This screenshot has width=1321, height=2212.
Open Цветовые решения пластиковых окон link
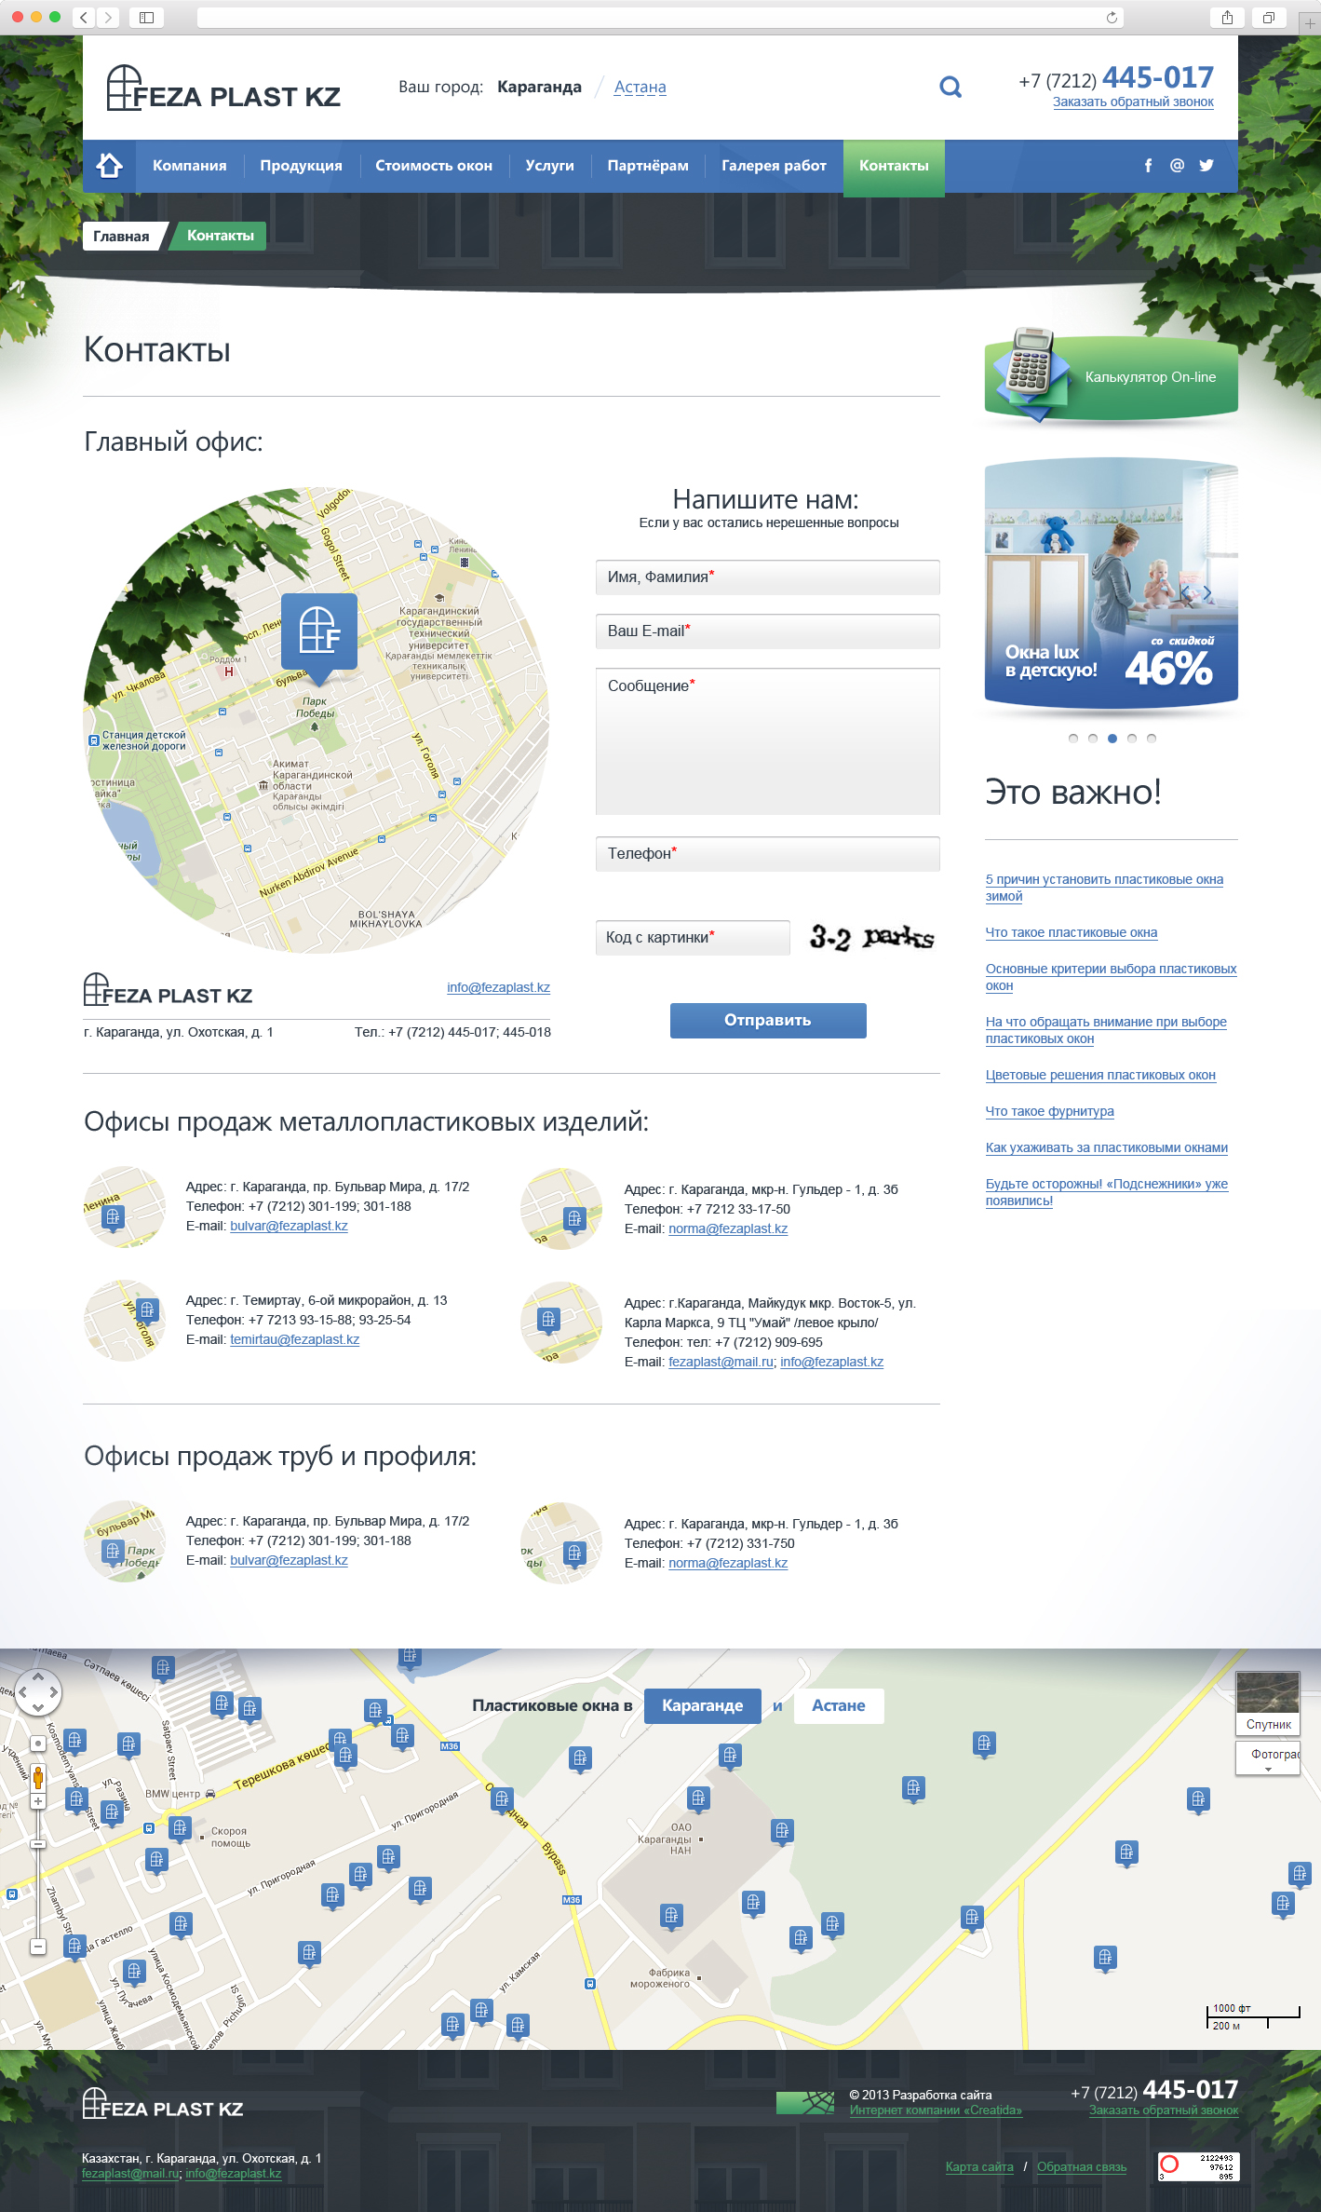(1100, 1075)
